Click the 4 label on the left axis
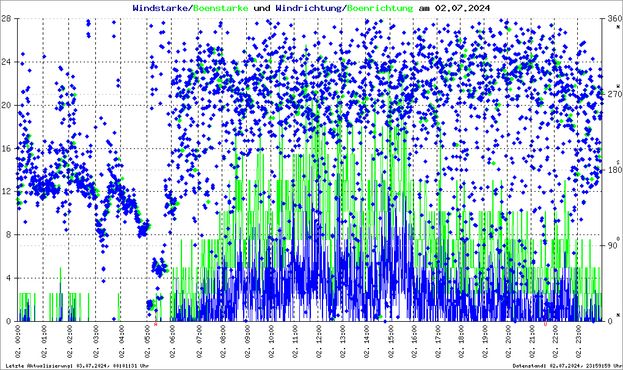 click(x=8, y=278)
